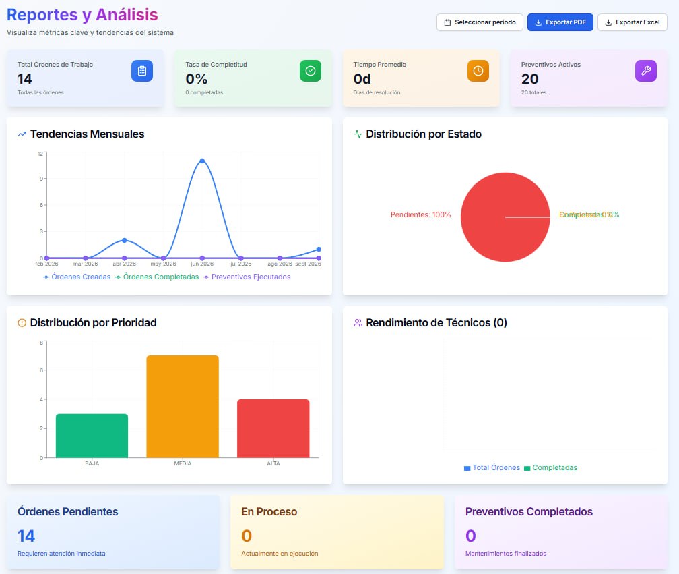Click the 0 completadas caption

pyautogui.click(x=204, y=92)
